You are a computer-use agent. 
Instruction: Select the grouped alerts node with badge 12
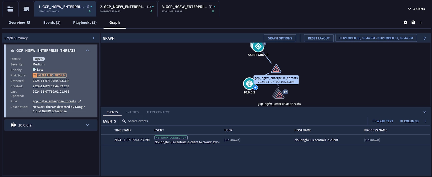(279, 94)
